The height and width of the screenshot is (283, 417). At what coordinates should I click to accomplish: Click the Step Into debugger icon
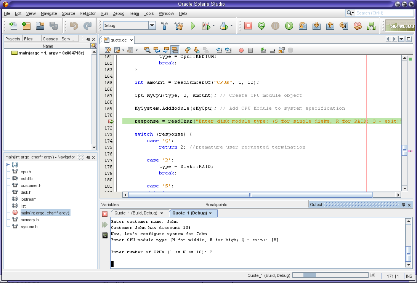coord(316,26)
